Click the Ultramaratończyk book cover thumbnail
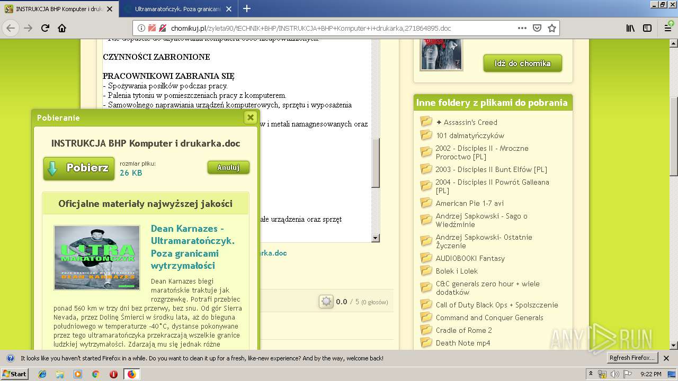 click(97, 258)
